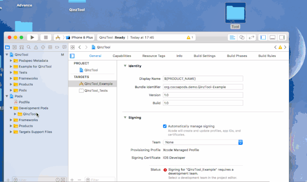The image size is (307, 182).
Task: Switch to the Info tab
Action: [x=179, y=56]
